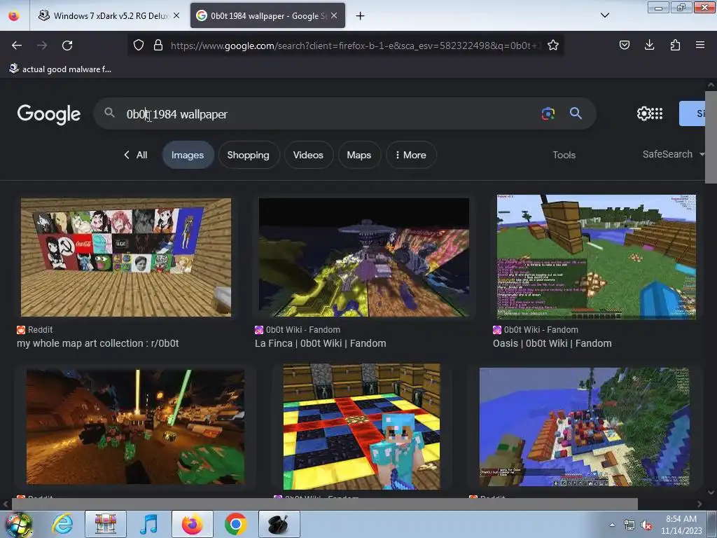
Task: Open the pinned library taskbar icon
Action: coord(106,524)
